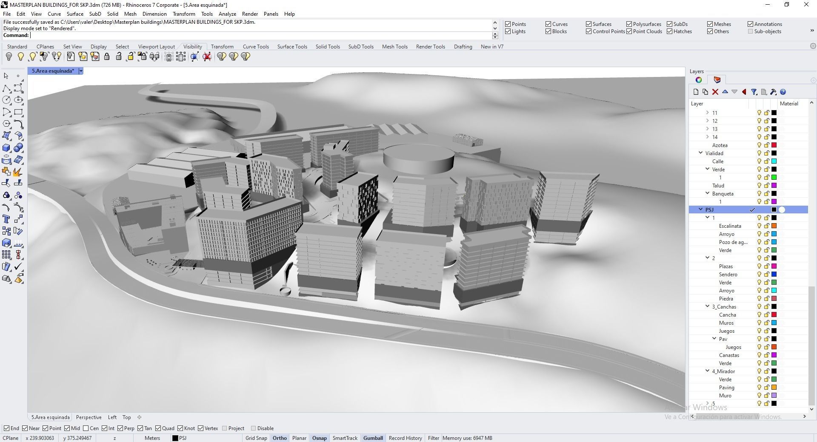Expand layer 5 at bottom of tree
Viewport: 817px width, 442px height.
tap(708, 403)
